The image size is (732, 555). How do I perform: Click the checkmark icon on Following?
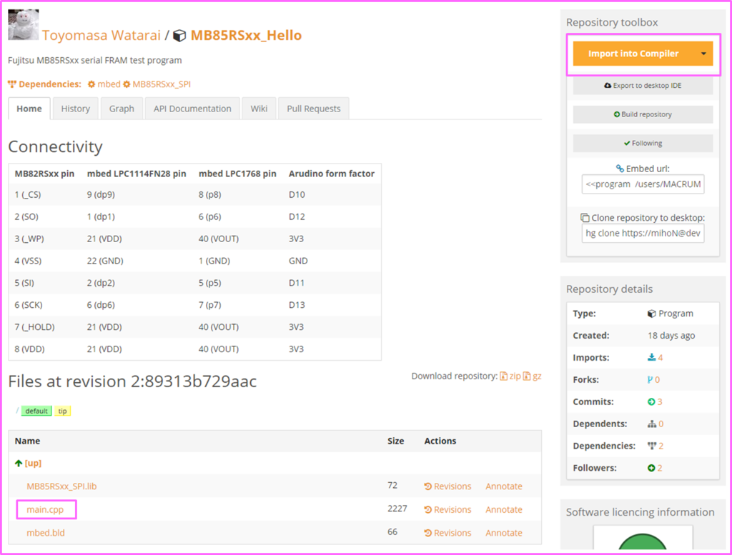coord(627,144)
